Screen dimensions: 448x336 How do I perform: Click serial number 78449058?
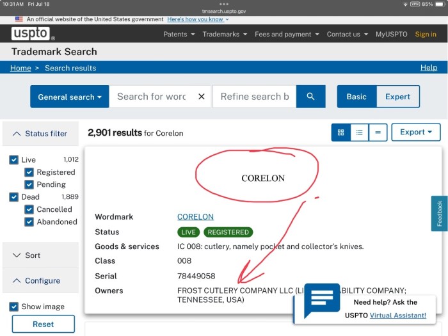pyautogui.click(x=196, y=276)
